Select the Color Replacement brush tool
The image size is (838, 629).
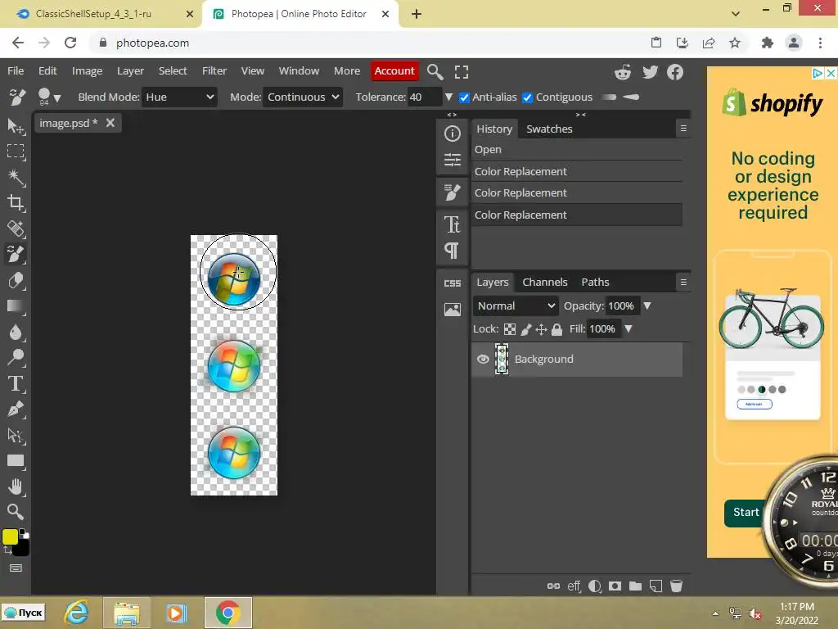[x=16, y=254]
